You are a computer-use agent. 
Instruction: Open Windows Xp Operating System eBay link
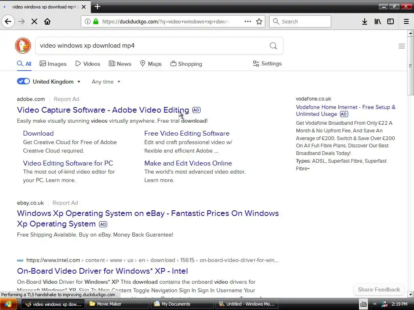[x=148, y=218]
